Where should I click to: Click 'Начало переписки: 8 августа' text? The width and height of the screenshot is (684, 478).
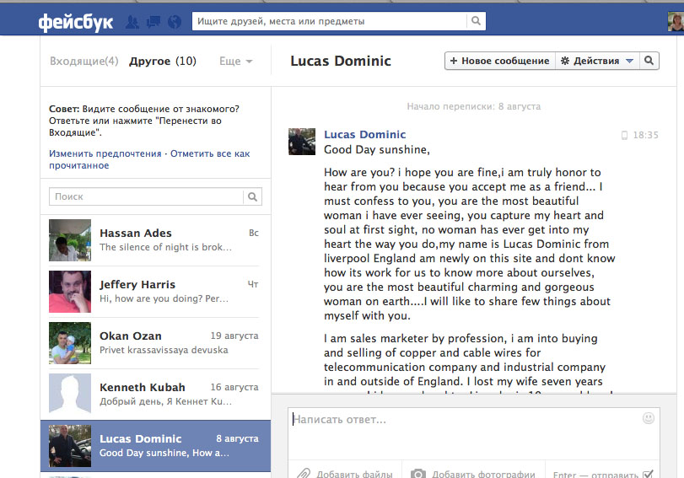click(474, 106)
